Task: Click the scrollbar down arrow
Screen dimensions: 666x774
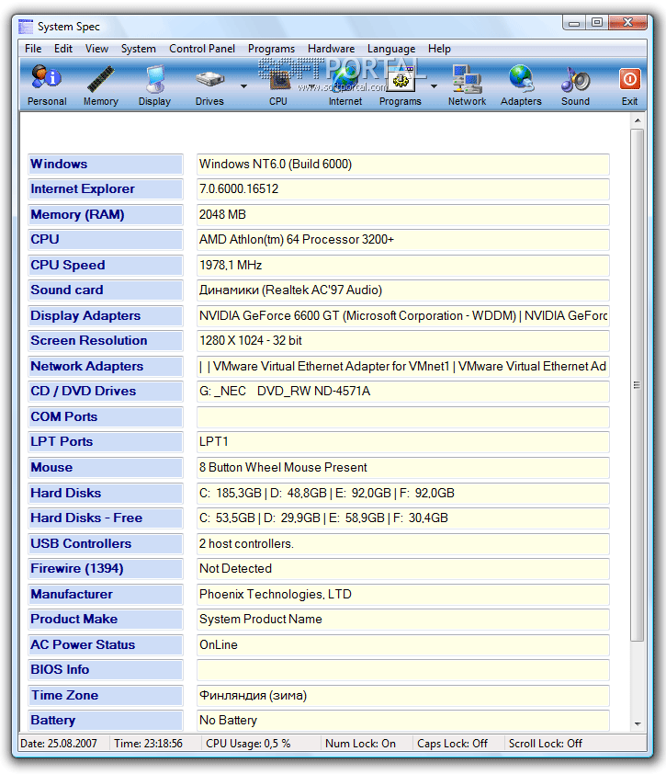Action: [638, 724]
